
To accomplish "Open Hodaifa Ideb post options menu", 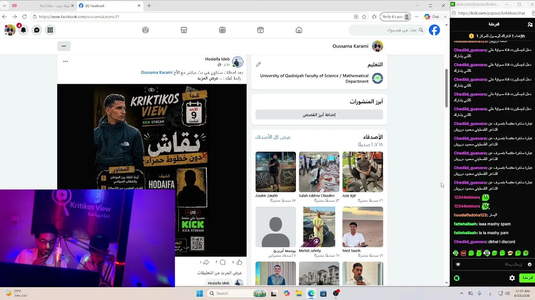I will tap(65, 61).
